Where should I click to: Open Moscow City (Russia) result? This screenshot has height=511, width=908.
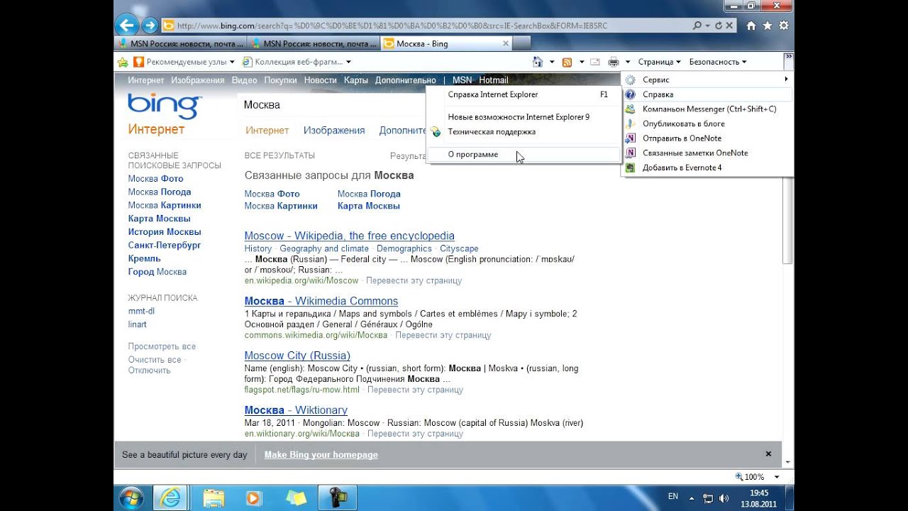pyautogui.click(x=297, y=356)
